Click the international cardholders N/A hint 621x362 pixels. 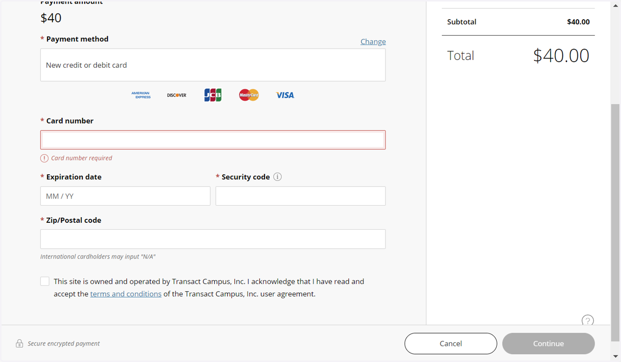[x=98, y=257]
